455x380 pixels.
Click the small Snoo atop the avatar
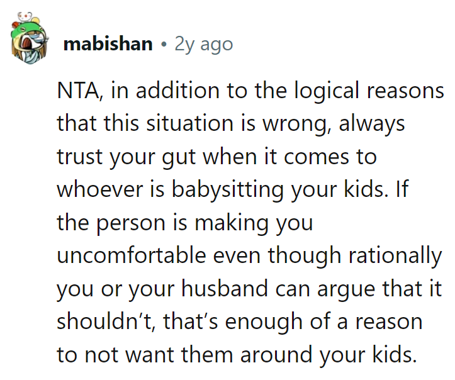click(24, 17)
